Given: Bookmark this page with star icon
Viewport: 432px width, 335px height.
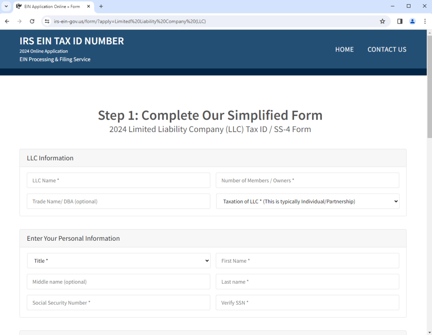Looking at the screenshot, I should point(382,21).
